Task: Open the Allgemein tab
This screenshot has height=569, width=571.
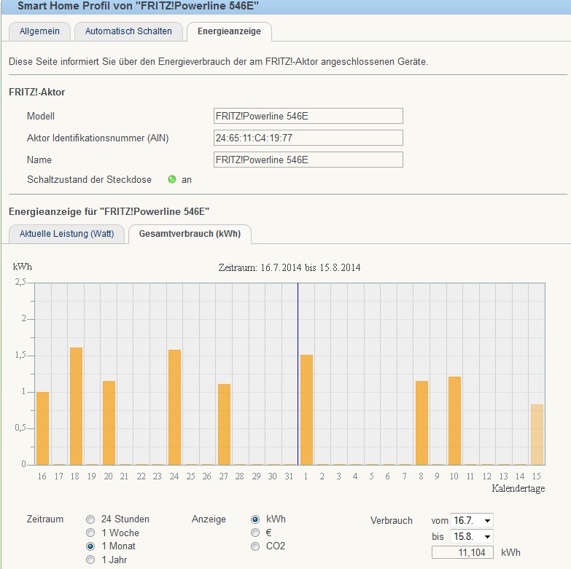Action: point(39,31)
